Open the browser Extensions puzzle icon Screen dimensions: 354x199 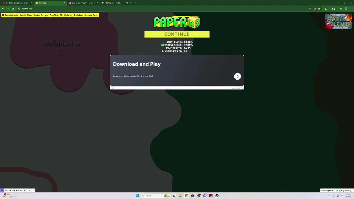[x=326, y=9]
